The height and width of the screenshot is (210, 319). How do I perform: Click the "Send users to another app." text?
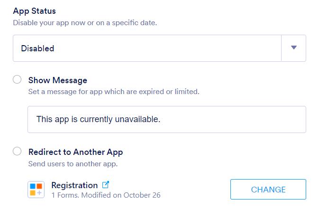tap(73, 164)
